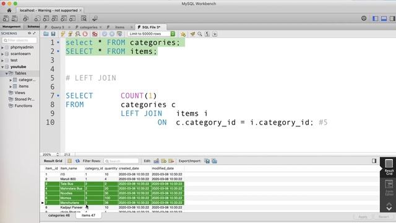Import records from external file
The height and width of the screenshot is (223, 396).
coord(215,161)
